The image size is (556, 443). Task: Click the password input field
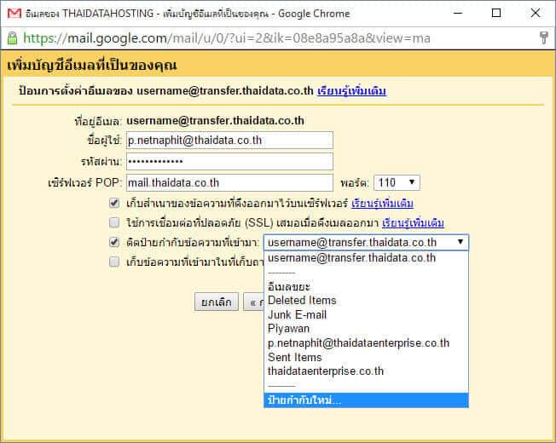coord(229,162)
